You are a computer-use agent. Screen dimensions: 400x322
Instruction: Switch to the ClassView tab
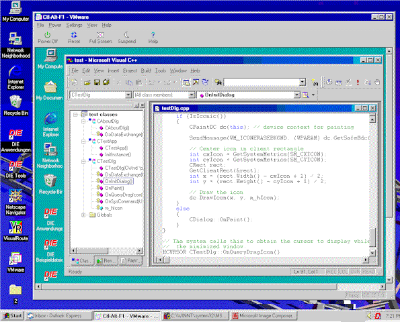[82, 261]
